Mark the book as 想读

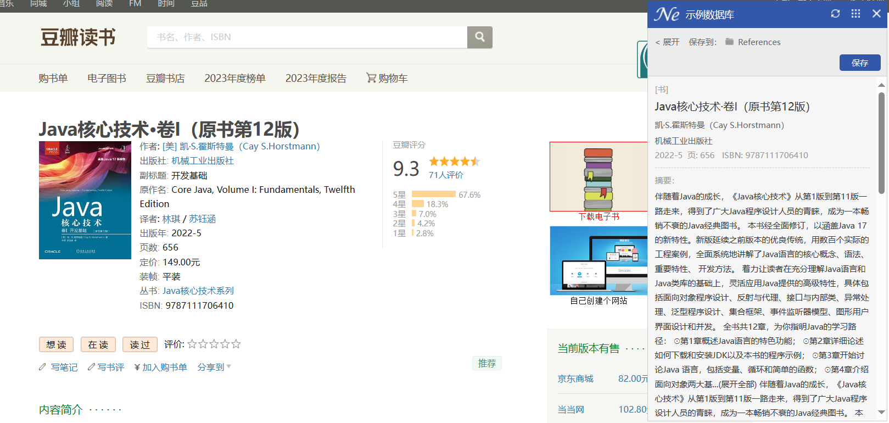[57, 344]
